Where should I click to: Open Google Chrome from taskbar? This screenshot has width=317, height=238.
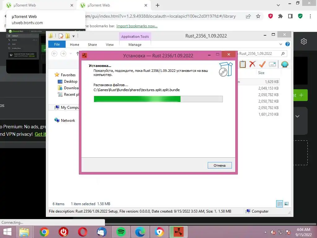click(44, 232)
